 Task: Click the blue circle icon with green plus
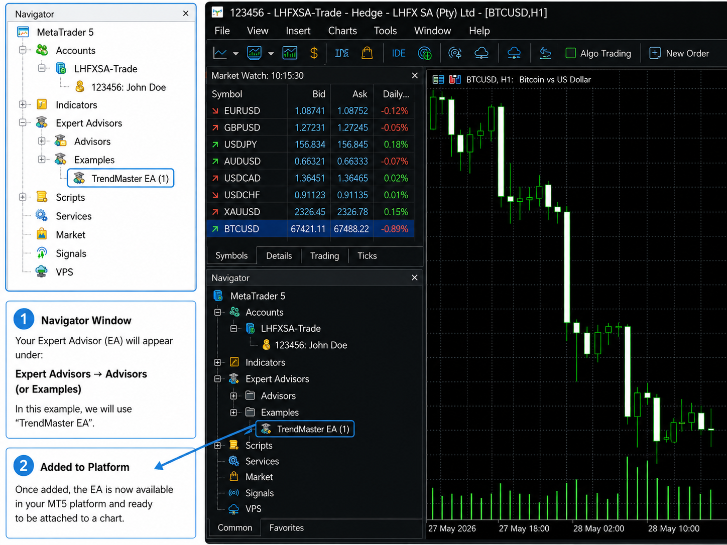point(425,53)
